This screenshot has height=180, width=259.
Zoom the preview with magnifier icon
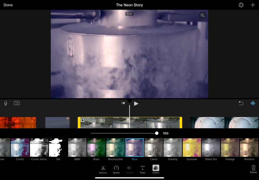(x=202, y=15)
